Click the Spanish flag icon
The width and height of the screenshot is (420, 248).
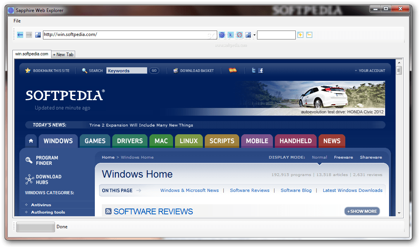(x=233, y=70)
